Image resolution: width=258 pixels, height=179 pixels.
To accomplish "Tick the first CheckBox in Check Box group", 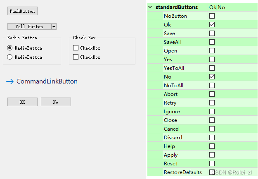I will click(x=76, y=48).
